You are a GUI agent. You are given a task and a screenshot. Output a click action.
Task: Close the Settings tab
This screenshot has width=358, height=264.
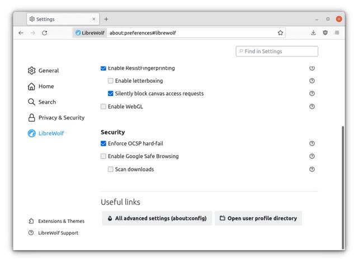coord(94,19)
